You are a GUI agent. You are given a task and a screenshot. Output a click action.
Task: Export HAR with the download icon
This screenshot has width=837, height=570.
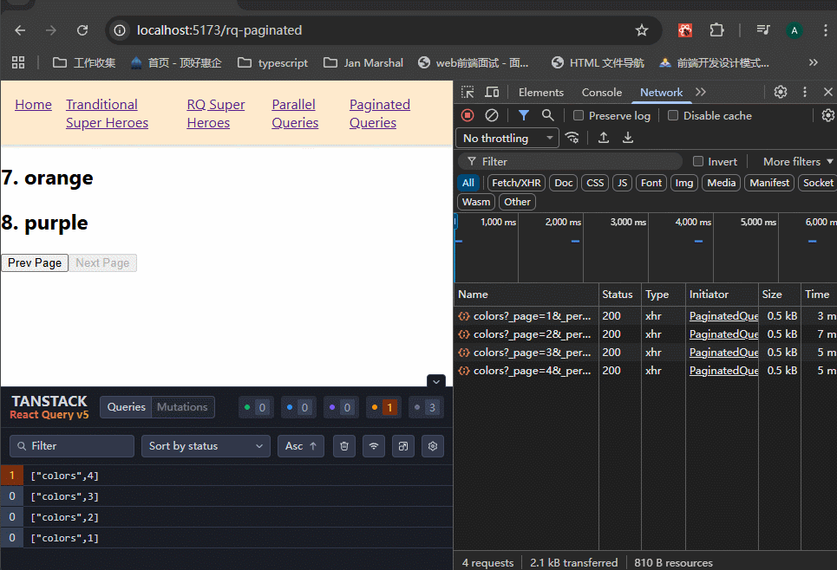coord(628,138)
